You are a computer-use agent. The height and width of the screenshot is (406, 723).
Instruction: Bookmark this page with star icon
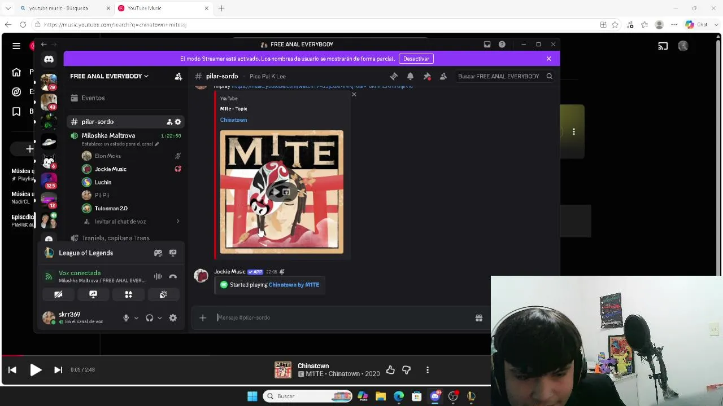coord(615,25)
